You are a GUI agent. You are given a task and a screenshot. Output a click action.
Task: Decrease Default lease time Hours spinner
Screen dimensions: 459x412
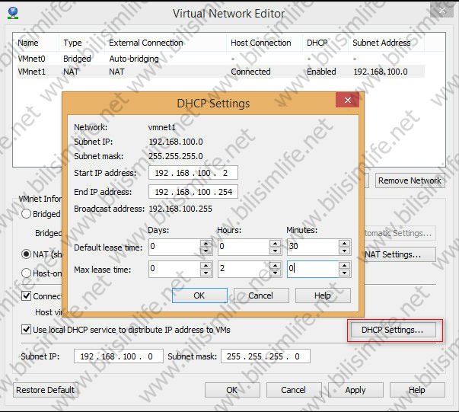coord(274,251)
